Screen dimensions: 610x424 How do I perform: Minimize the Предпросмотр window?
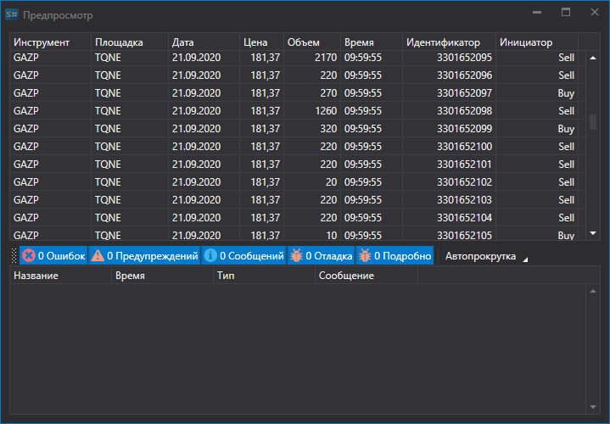click(x=537, y=13)
